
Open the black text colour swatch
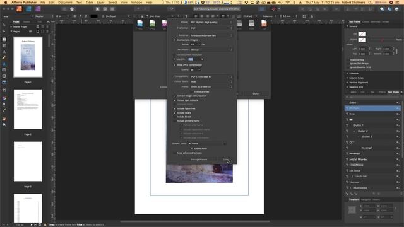pos(94,16)
